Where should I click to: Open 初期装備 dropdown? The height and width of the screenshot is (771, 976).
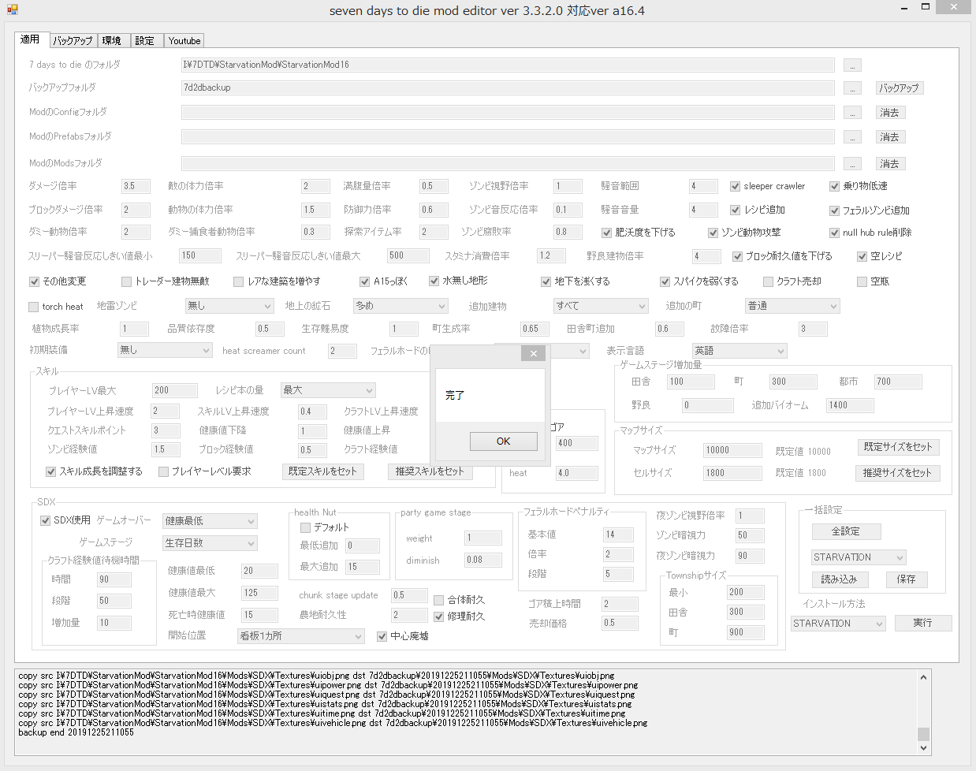[164, 350]
